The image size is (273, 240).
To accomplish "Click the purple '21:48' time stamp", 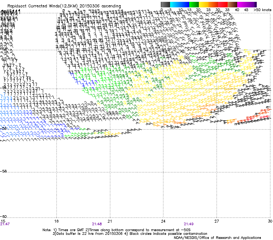I will coord(97,224).
